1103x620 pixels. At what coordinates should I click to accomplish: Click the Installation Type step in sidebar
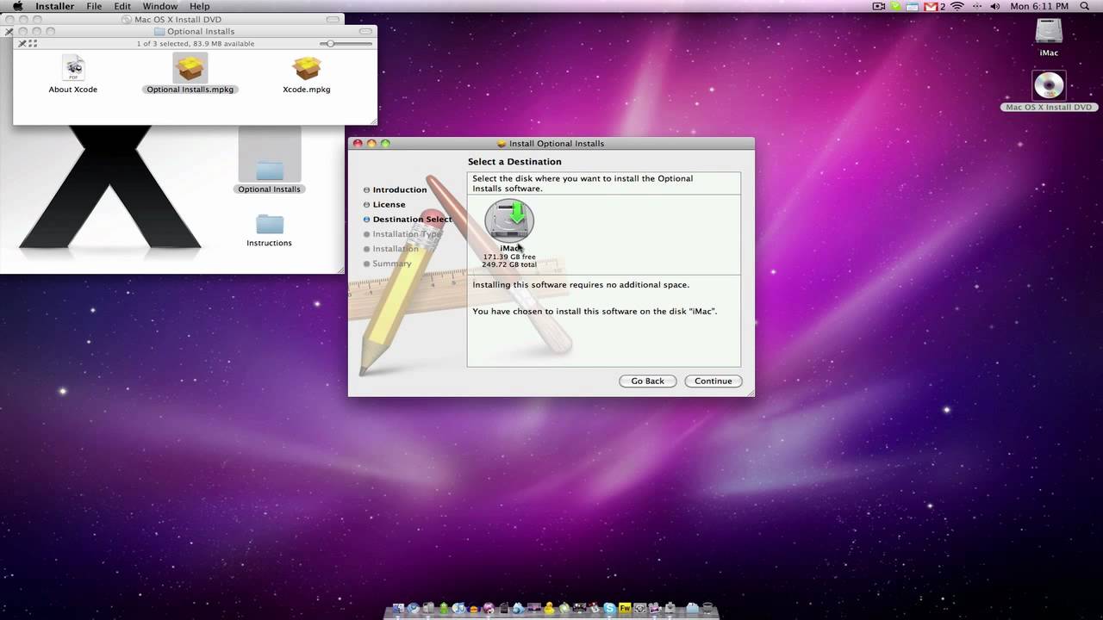(407, 233)
